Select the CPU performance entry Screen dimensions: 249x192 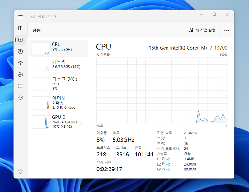point(58,48)
